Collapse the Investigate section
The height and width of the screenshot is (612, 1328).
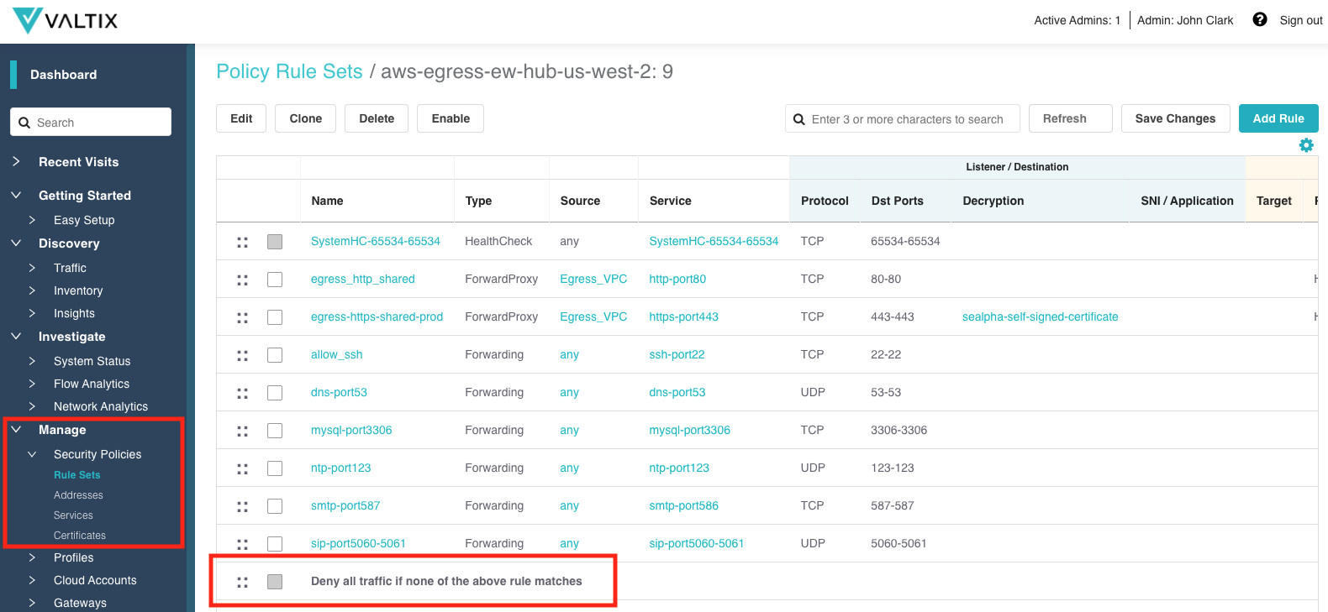(16, 336)
